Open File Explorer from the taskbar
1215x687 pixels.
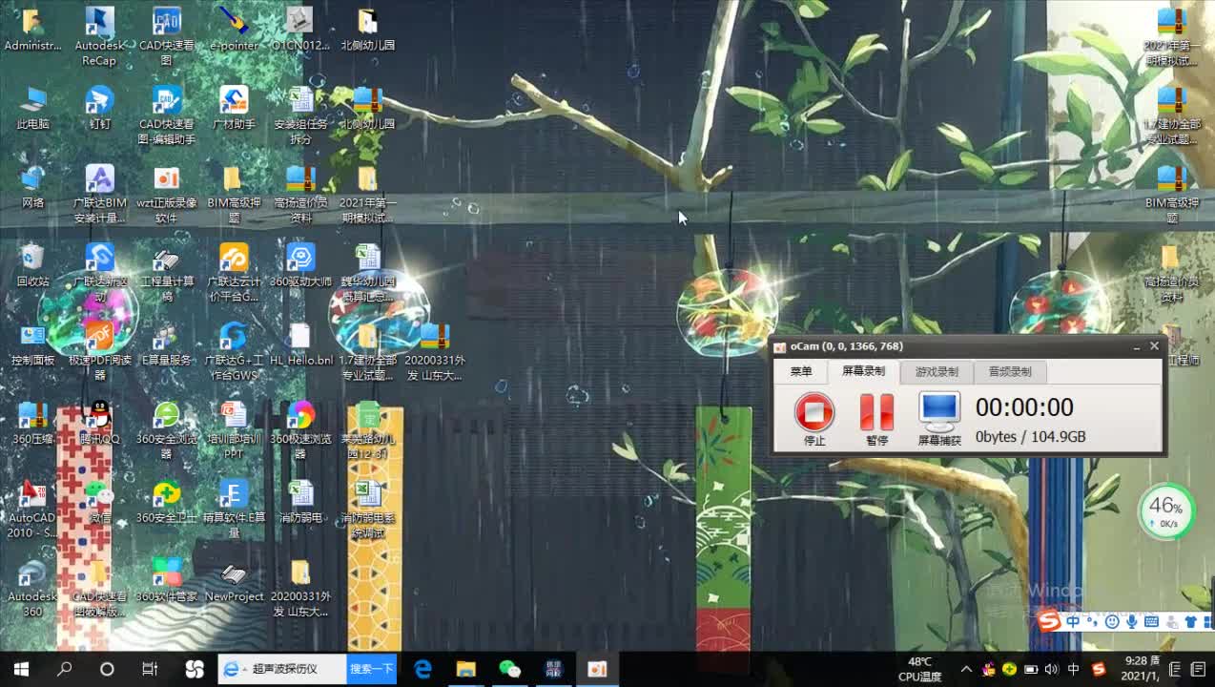point(465,669)
